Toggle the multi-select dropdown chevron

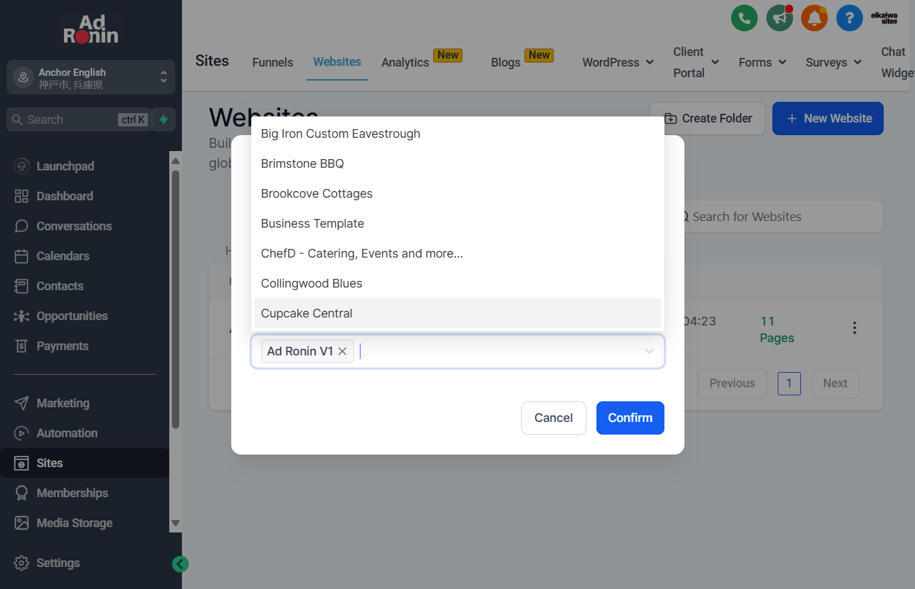coord(649,351)
